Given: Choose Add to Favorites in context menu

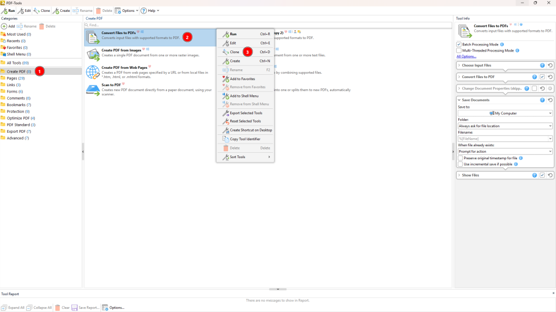Looking at the screenshot, I should coord(245,79).
